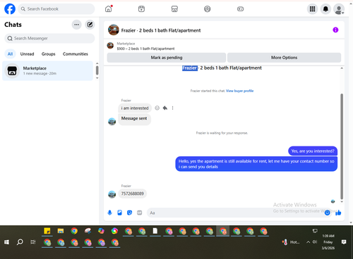Click the Search Facebook field

(x=56, y=9)
